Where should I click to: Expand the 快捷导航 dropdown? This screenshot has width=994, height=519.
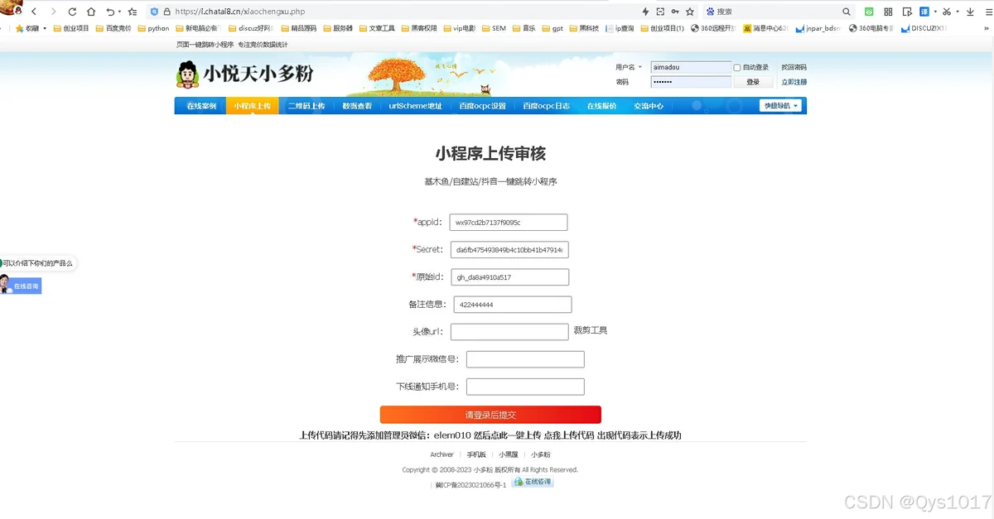click(782, 106)
